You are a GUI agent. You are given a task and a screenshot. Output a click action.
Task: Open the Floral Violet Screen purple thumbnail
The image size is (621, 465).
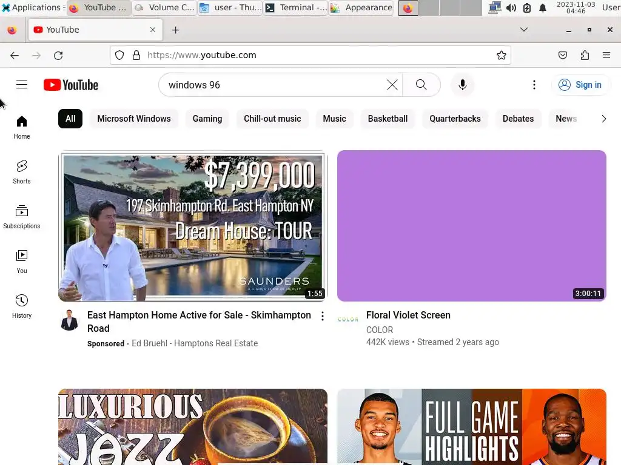(472, 226)
